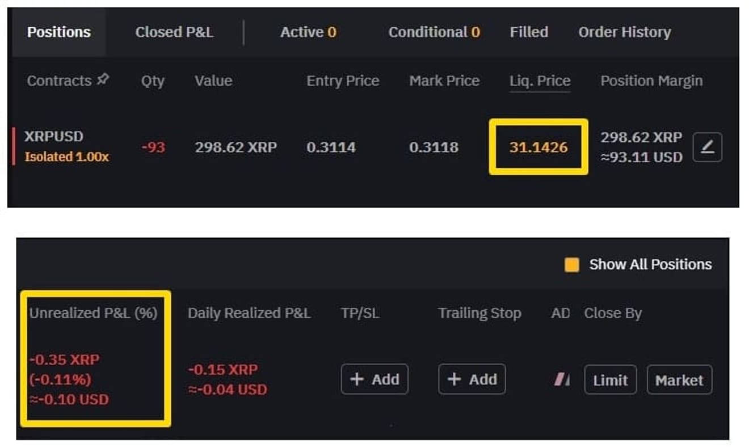Switch to Closed P&L tab

[174, 32]
